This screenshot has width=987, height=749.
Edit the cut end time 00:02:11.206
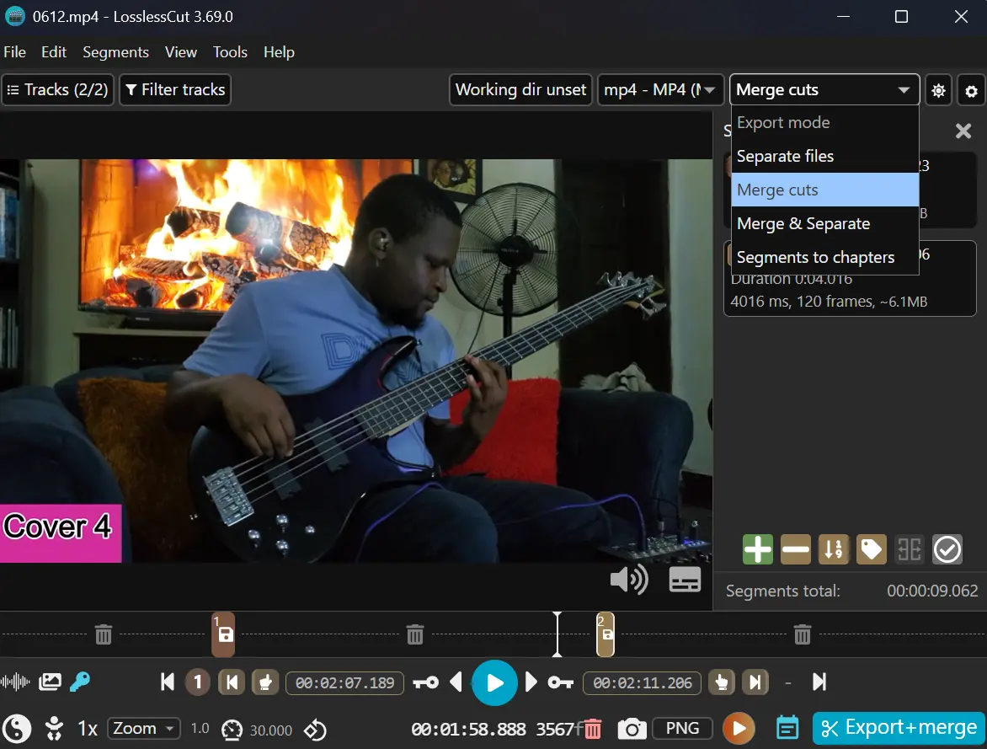click(x=642, y=682)
